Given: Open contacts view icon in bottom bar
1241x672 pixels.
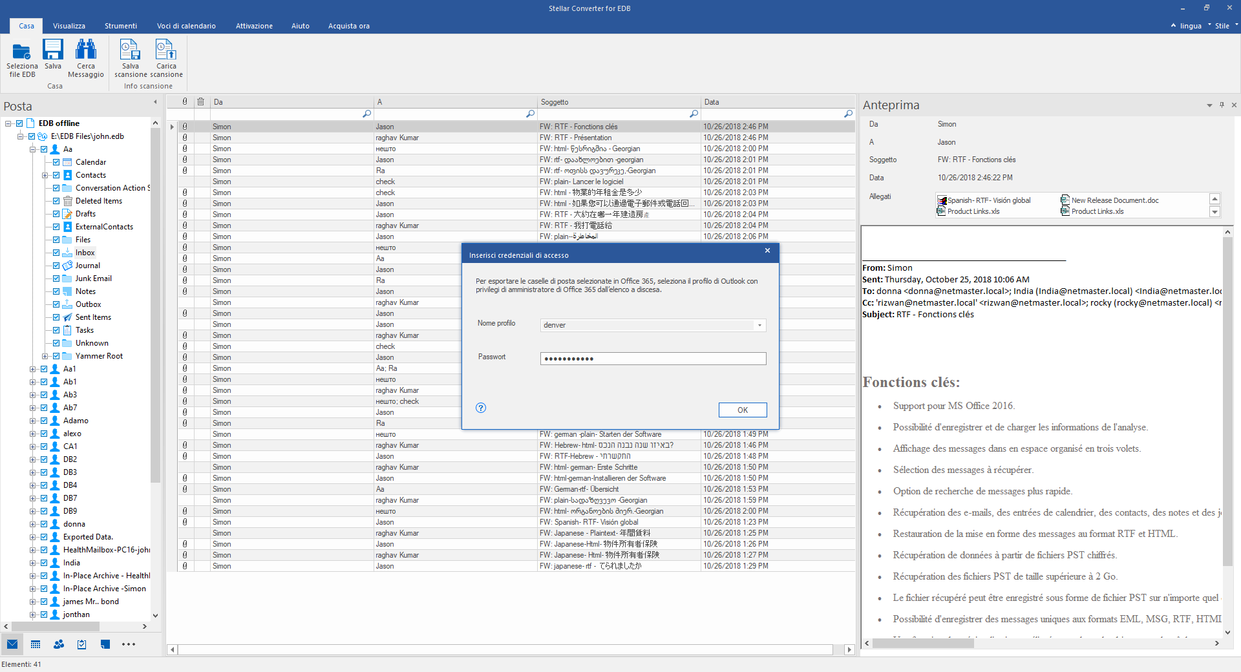Looking at the screenshot, I should click(59, 644).
